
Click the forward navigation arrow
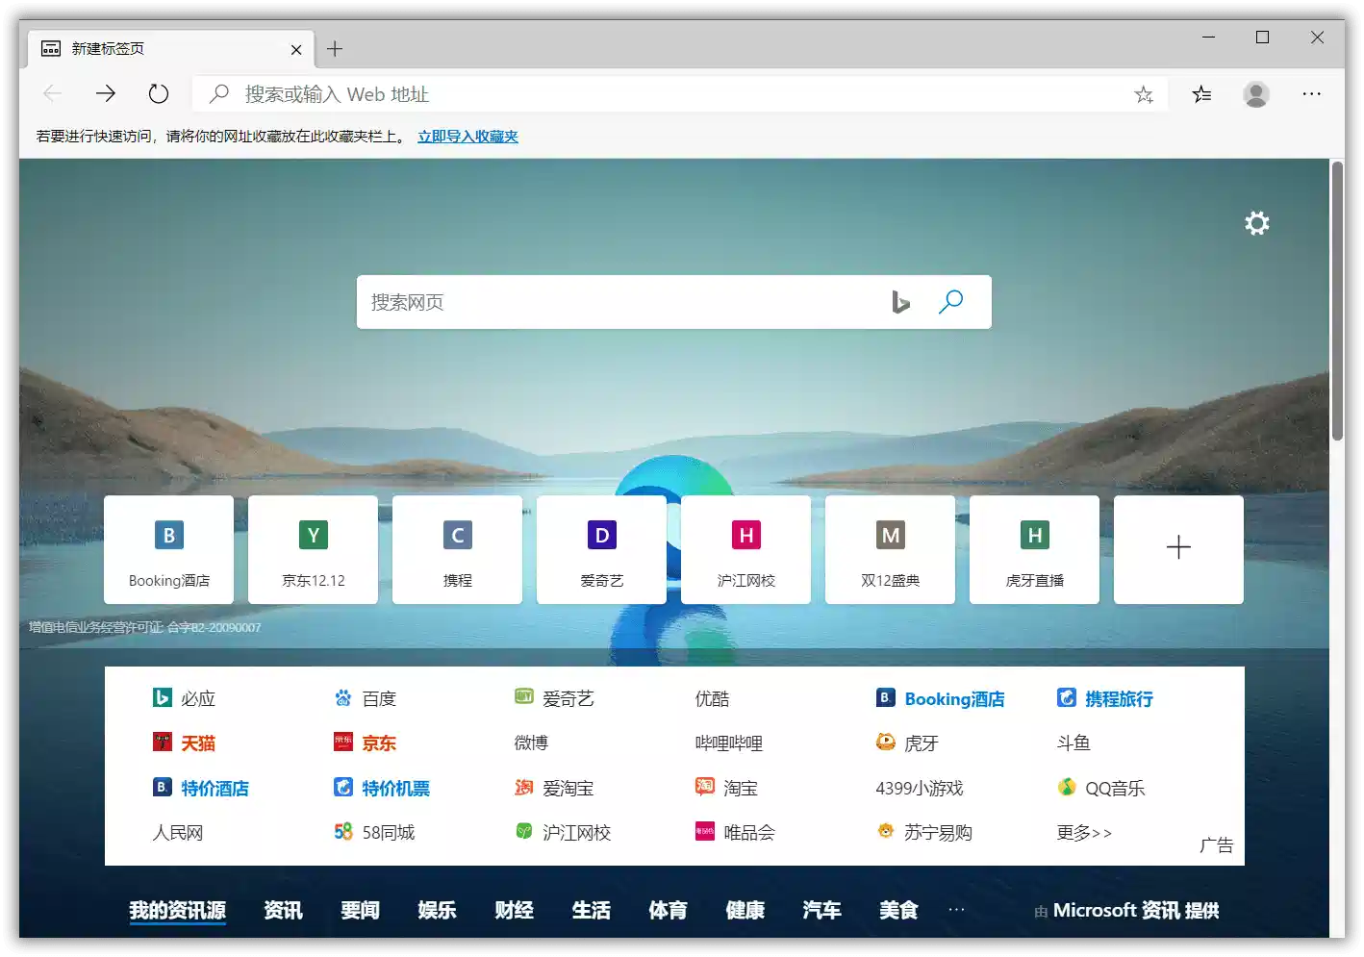(105, 93)
